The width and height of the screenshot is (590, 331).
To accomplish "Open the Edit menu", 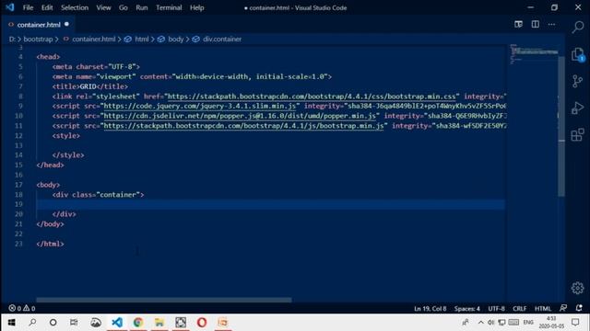I will click(47, 7).
